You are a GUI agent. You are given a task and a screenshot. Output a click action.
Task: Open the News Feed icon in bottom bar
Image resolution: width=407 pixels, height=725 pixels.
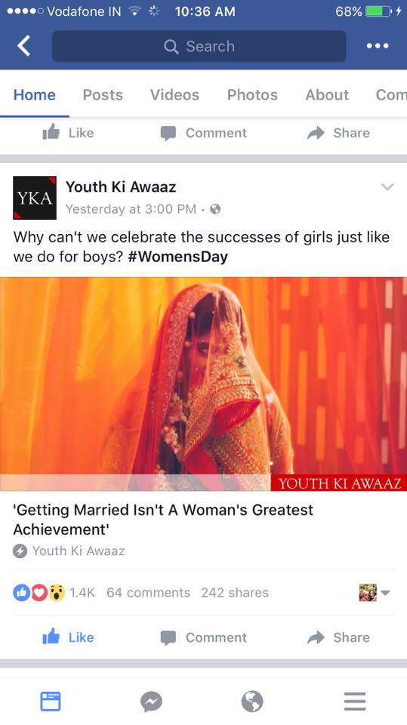[51, 701]
